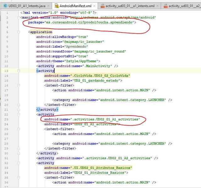This screenshot has height=188, width=201.
Task: Collapse the manifest tag fold marker on line 2
Action: coord(19,17)
